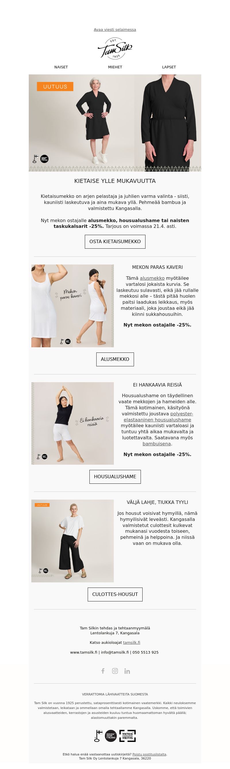
Task: Go to the LAPSET category
Action: click(169, 67)
